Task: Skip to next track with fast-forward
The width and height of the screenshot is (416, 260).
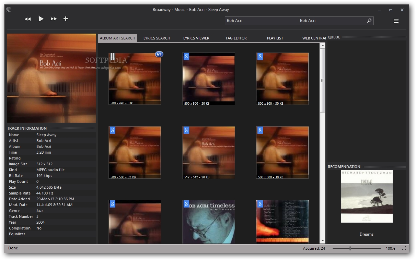Action: [x=54, y=19]
